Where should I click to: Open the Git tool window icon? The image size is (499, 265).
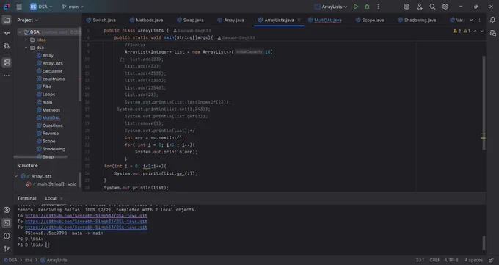pos(7,248)
